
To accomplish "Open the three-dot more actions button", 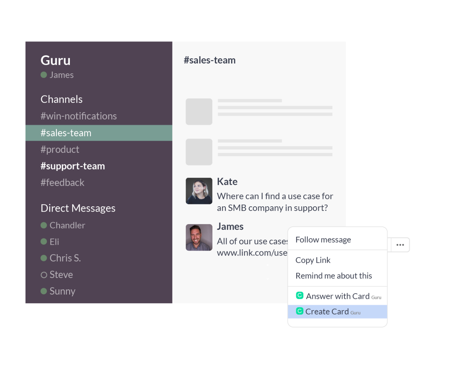I will tap(400, 245).
